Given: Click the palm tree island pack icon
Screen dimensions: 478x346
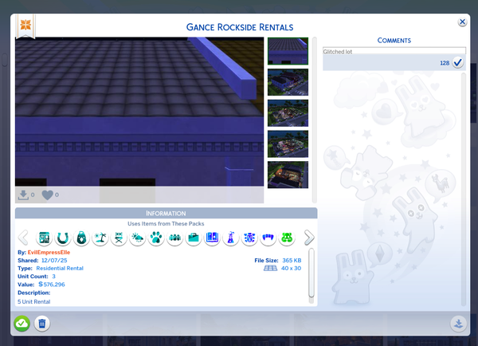Looking at the screenshot, I should point(100,238).
